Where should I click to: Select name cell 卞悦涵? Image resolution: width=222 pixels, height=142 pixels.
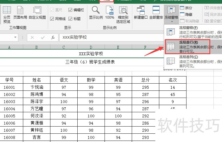pyautogui.click(x=37, y=87)
